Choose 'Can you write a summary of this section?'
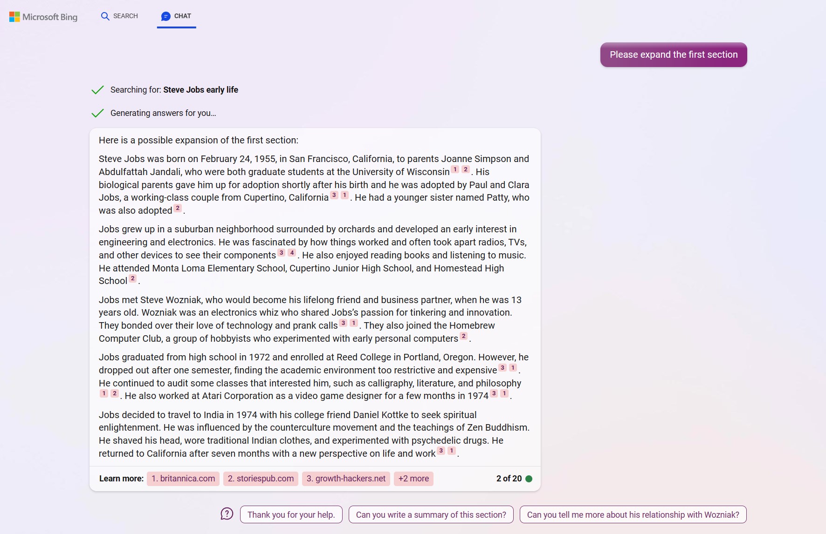 click(x=431, y=514)
